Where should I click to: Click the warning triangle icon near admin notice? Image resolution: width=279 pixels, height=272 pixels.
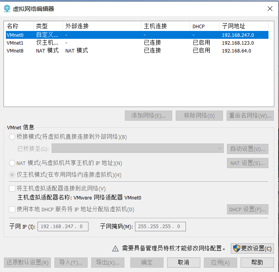(x=115, y=248)
